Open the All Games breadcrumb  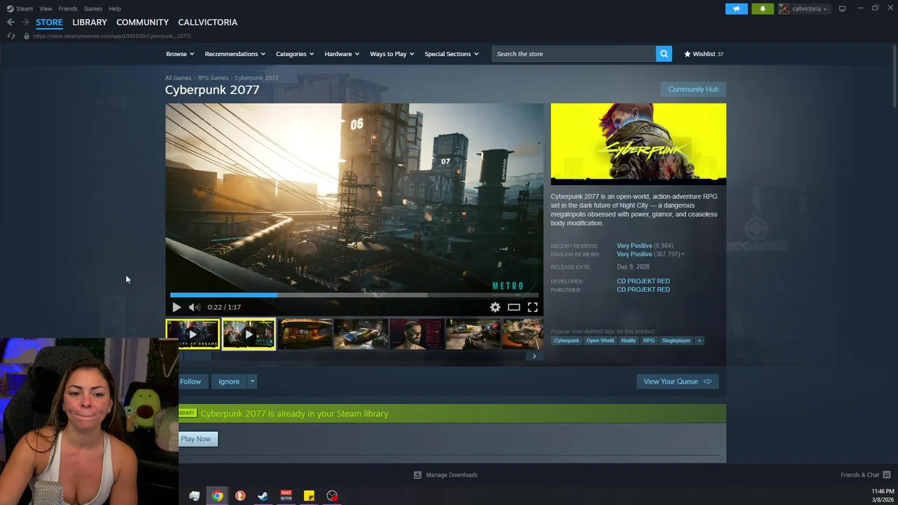tap(178, 78)
